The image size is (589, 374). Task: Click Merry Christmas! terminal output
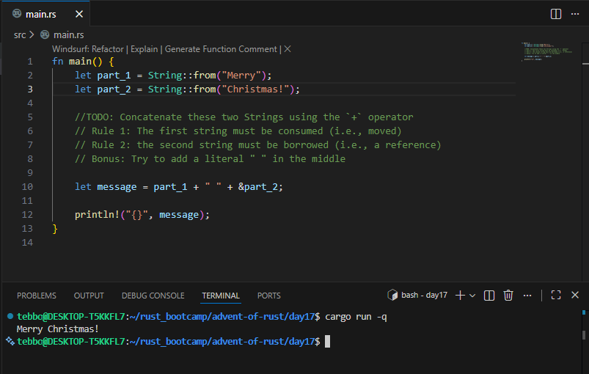click(x=57, y=329)
